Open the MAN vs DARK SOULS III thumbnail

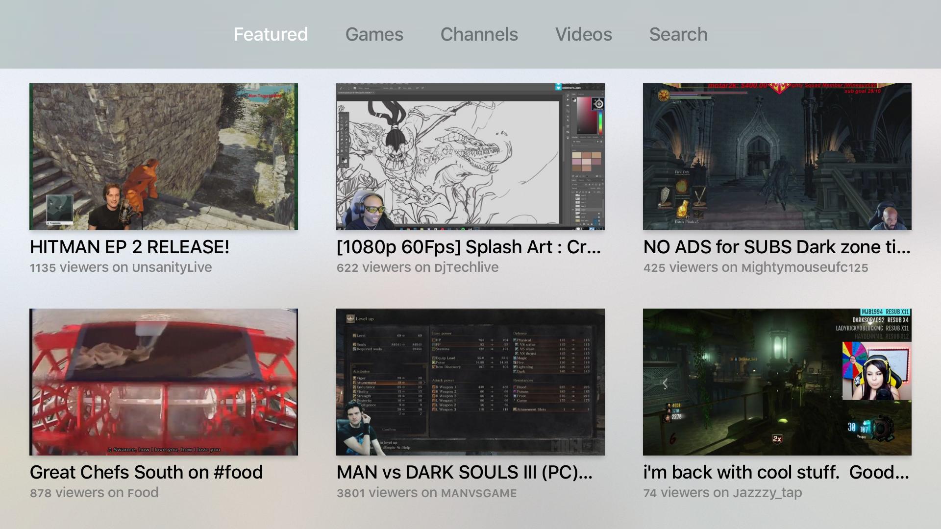pos(470,382)
